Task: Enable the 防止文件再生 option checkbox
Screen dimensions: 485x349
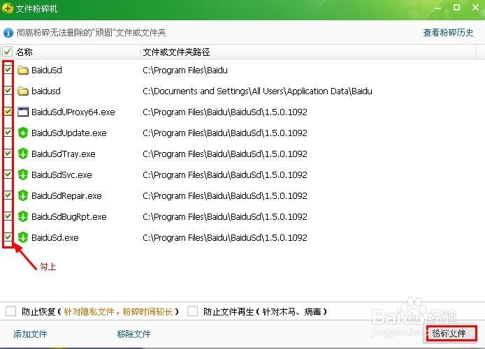Action: click(x=192, y=311)
